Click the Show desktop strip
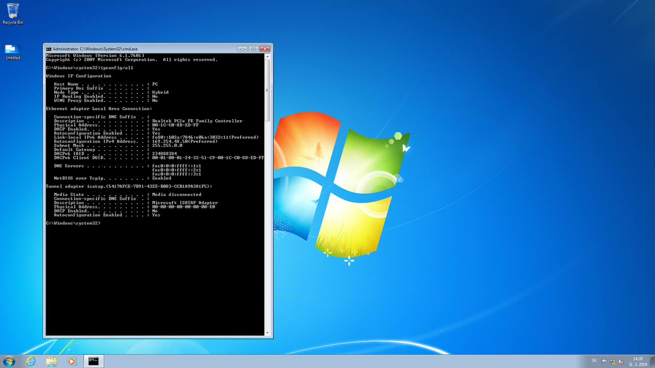This screenshot has width=655, height=368. click(652, 361)
